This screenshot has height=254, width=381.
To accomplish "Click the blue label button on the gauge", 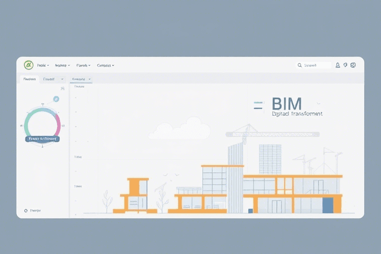I will pyautogui.click(x=42, y=139).
